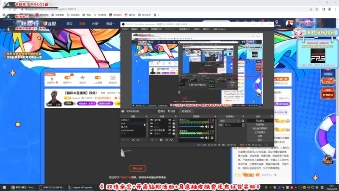Click 工作室模式 Studio Mode button
Viewport: 339px width, 191px height.
pos(260,132)
